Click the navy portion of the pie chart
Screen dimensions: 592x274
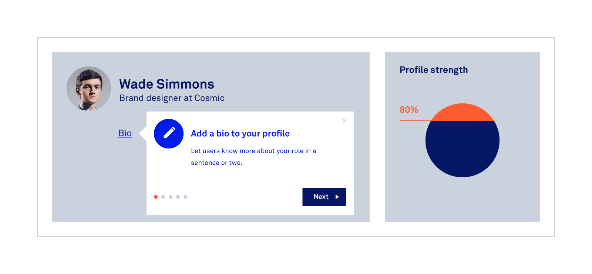click(x=462, y=148)
